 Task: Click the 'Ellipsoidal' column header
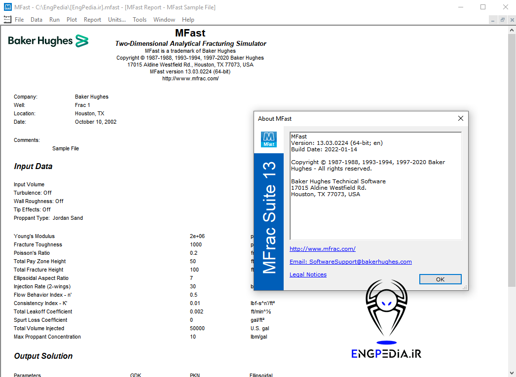pyautogui.click(x=261, y=375)
